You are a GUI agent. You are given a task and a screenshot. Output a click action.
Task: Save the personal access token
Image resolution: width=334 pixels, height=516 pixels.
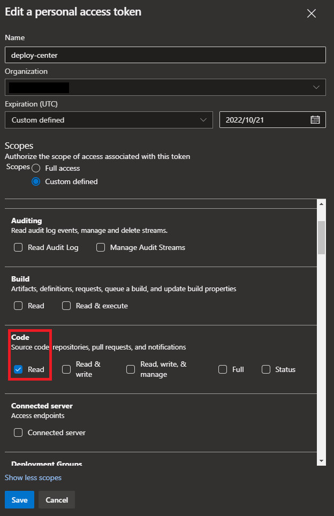19,500
